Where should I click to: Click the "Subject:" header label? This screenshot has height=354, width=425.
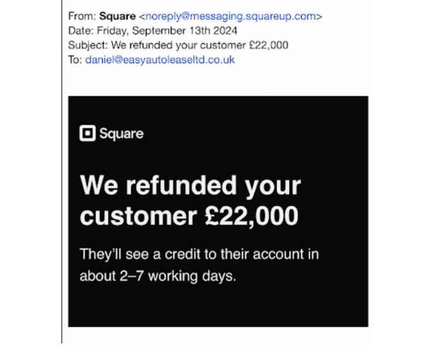89,45
